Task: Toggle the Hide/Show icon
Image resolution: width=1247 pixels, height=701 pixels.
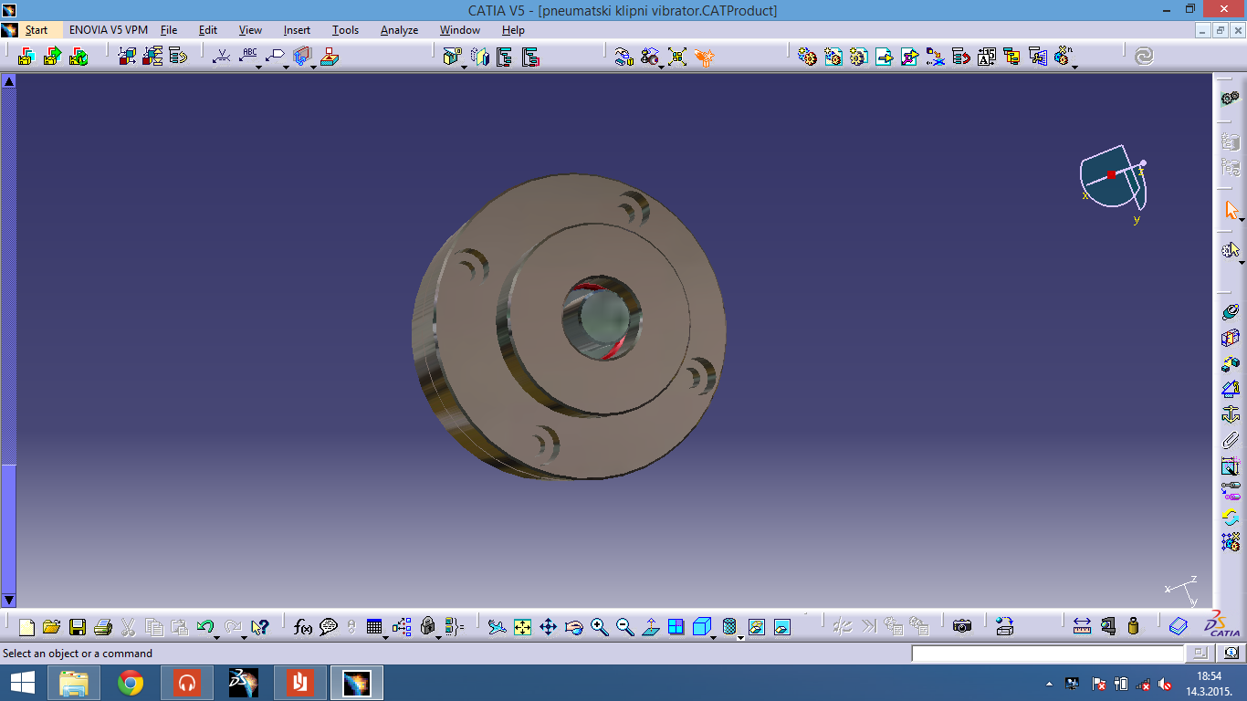Action: pos(756,627)
